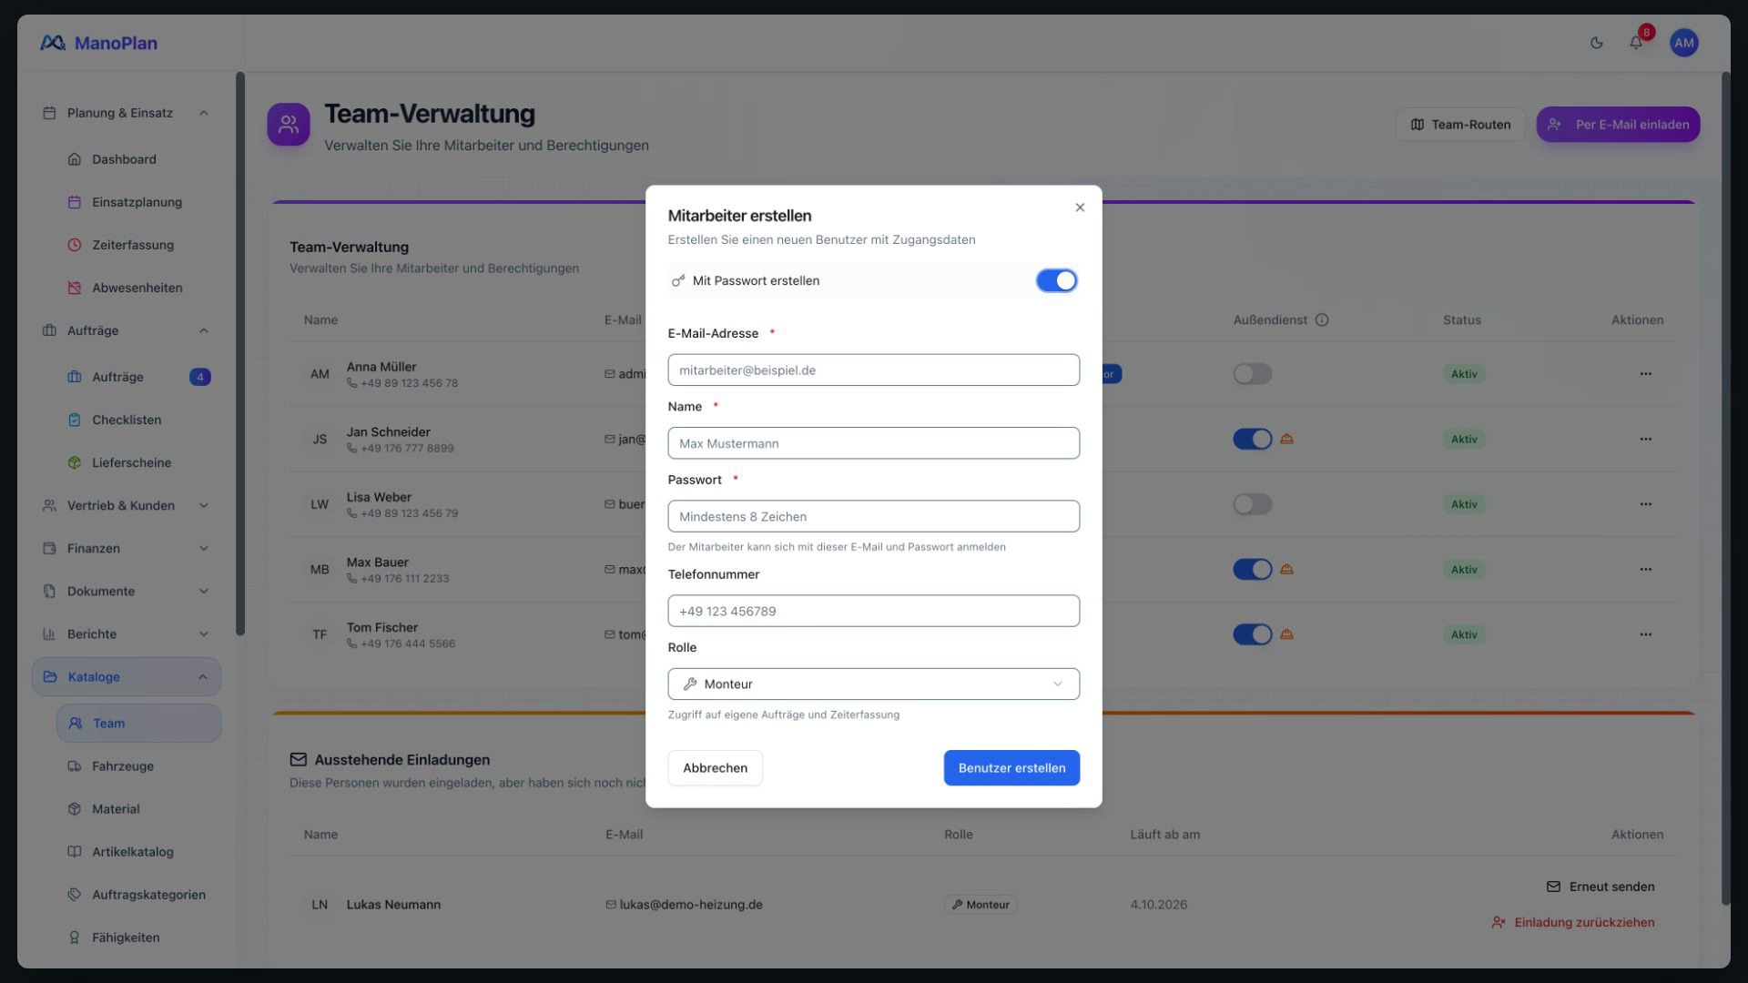Open the Rolle dropdown showing Monteur
The width and height of the screenshot is (1748, 983).
click(x=873, y=684)
